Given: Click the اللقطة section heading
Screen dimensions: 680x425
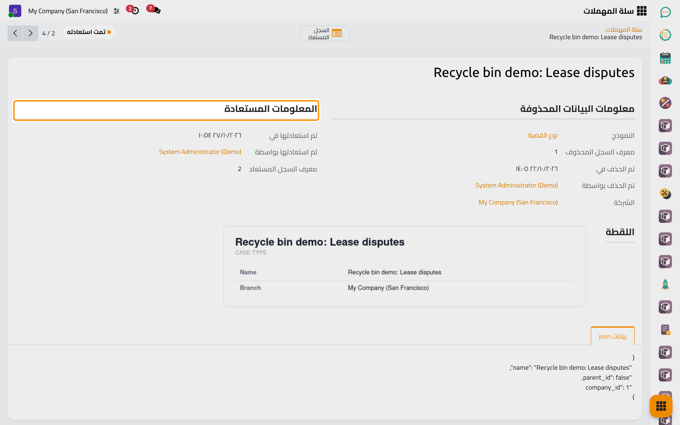Looking at the screenshot, I should point(620,232).
